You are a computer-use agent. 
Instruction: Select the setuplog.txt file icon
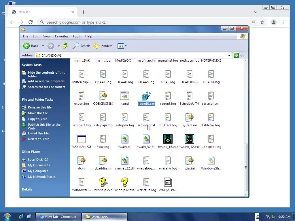click(146, 117)
